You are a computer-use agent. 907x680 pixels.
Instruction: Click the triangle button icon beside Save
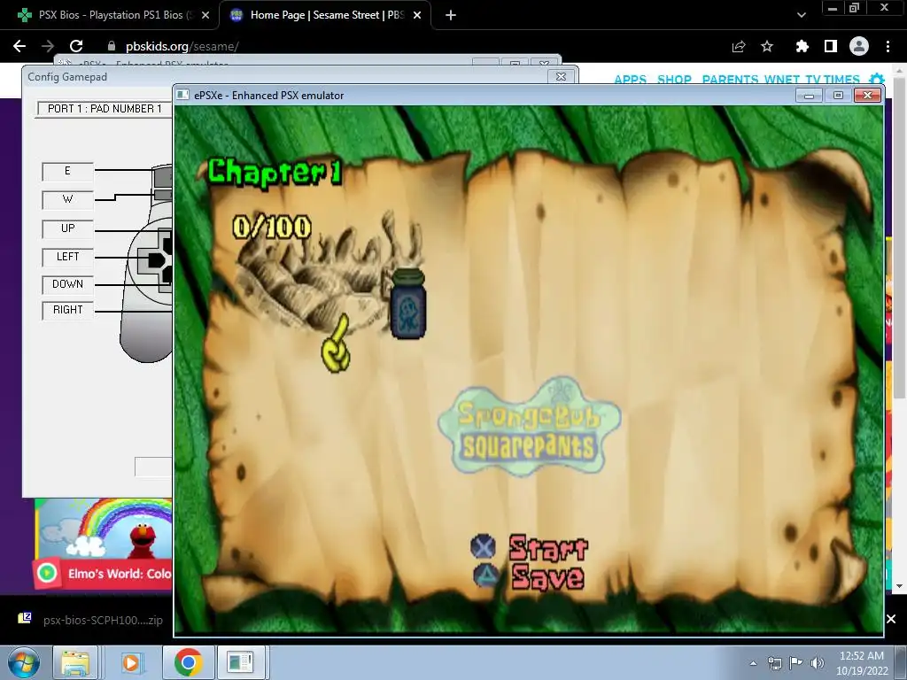(x=486, y=575)
